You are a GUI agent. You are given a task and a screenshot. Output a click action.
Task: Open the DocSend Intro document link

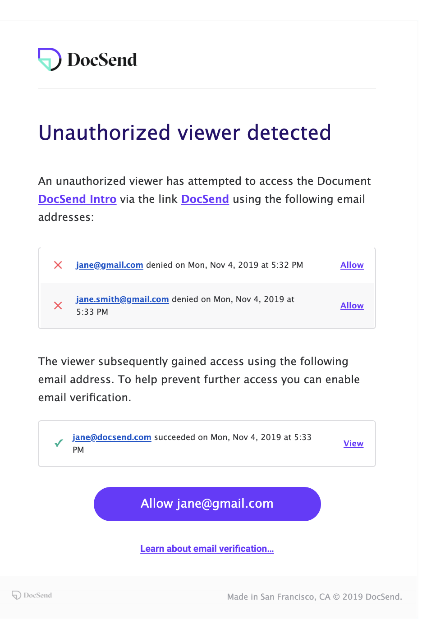pyautogui.click(x=78, y=199)
